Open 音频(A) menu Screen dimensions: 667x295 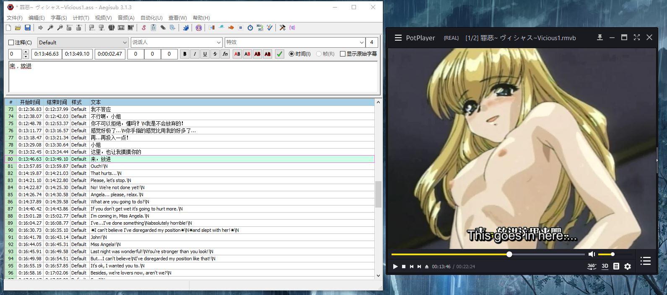[x=126, y=18]
